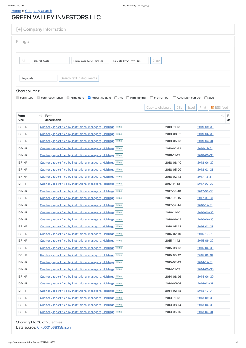Open Quarterly report link filed 2017-05-15

[x=77, y=198]
